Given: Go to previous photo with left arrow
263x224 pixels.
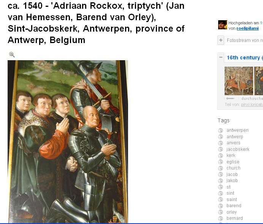Looking at the screenshot, I should point(230,98).
